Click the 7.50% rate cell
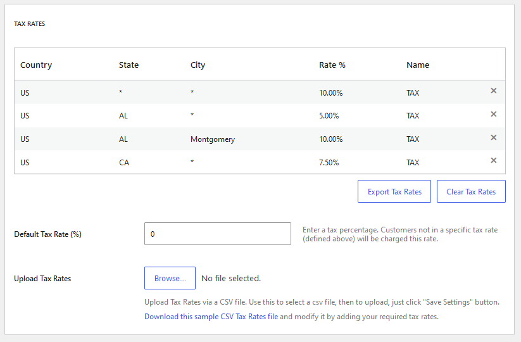Viewport: 521px width, 342px height. click(329, 163)
